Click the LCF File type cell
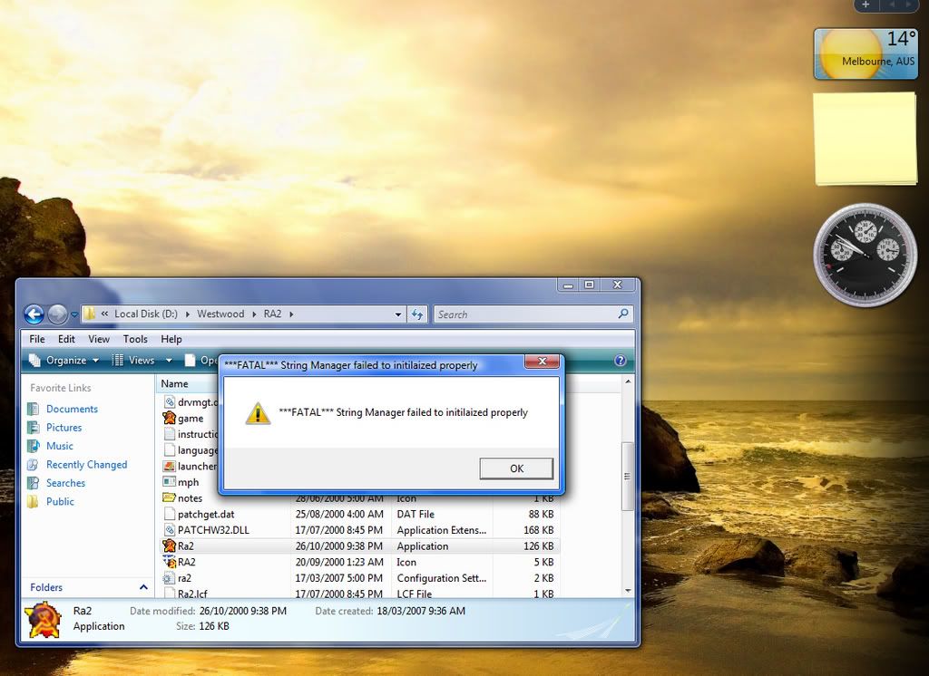 click(414, 594)
